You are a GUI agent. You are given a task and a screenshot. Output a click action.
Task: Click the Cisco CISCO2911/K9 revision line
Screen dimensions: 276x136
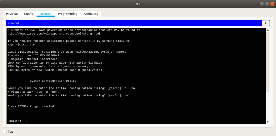[x=68, y=52]
